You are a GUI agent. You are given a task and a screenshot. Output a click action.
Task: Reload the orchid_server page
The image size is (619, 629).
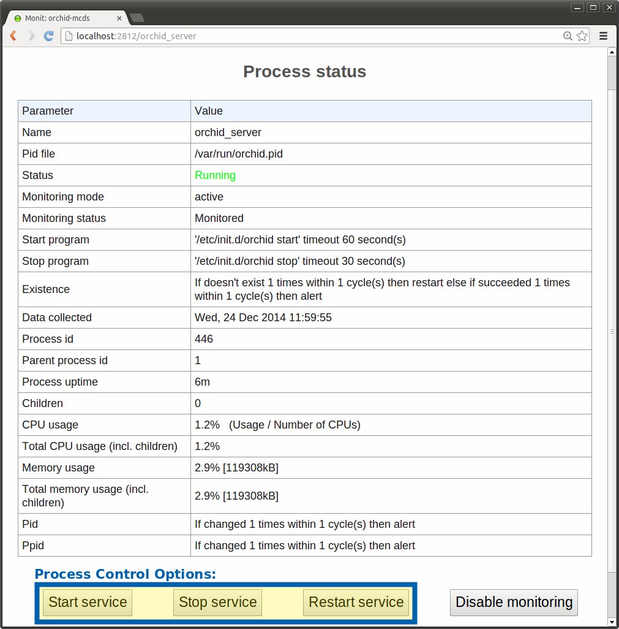(49, 36)
